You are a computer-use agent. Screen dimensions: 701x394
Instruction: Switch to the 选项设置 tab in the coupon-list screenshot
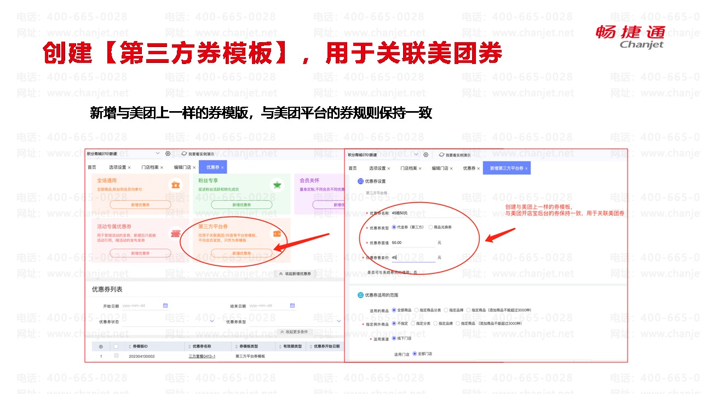[x=117, y=167]
